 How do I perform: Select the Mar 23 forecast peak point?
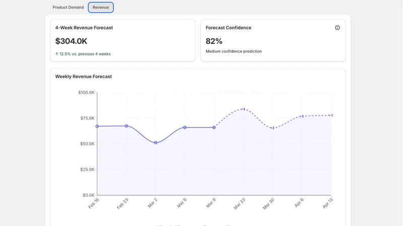click(x=243, y=109)
